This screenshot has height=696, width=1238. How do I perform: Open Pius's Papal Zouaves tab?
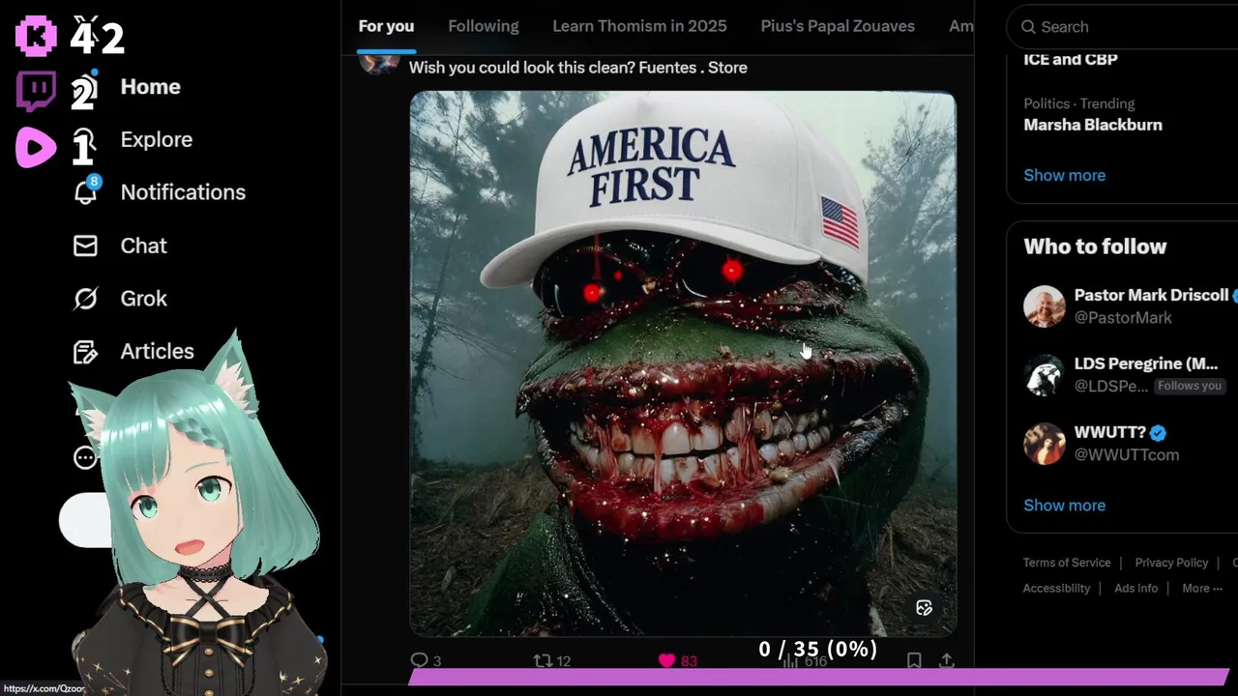pyautogui.click(x=838, y=26)
